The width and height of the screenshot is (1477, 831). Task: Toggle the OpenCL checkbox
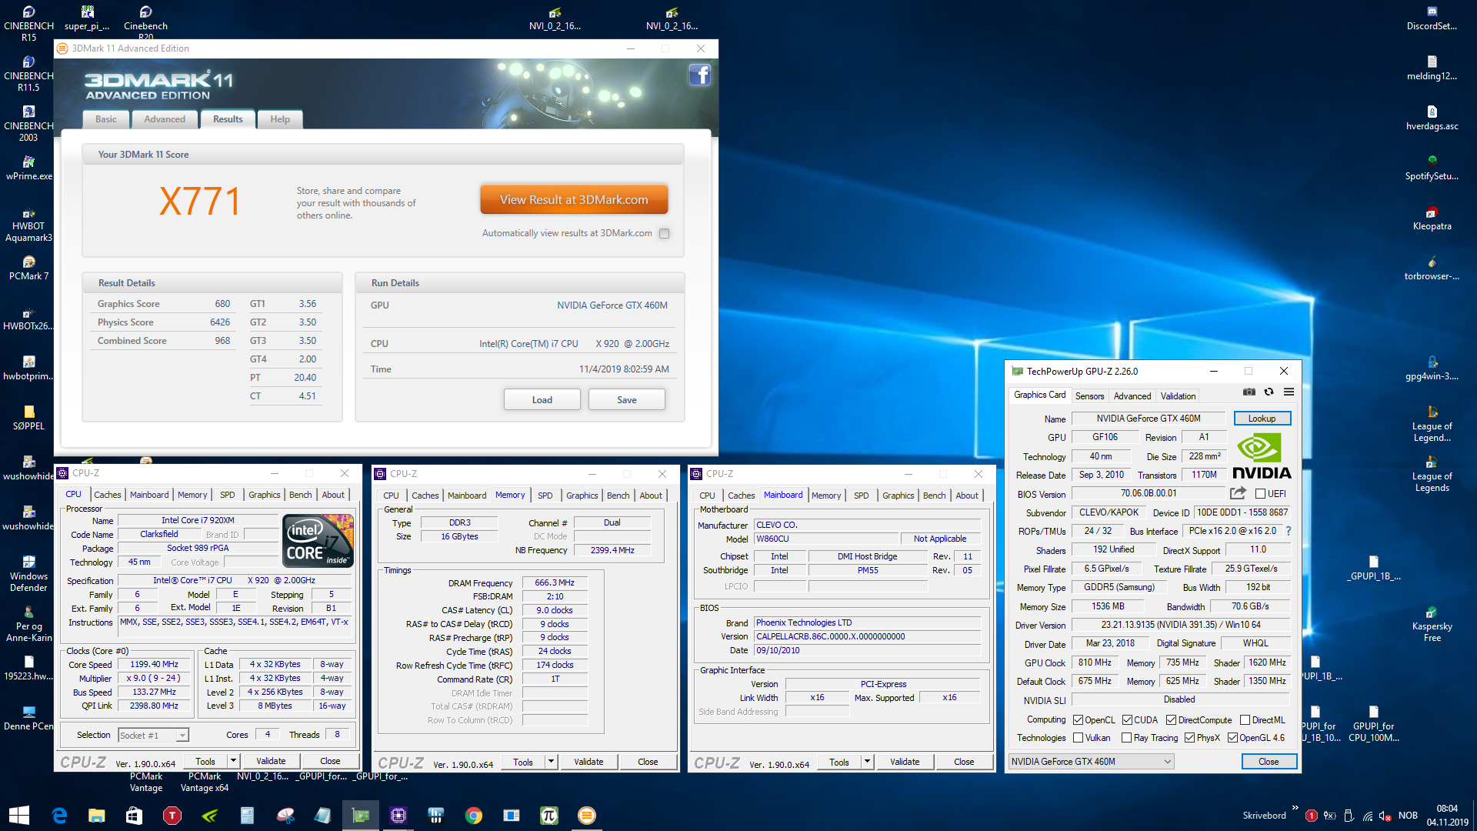click(1079, 720)
